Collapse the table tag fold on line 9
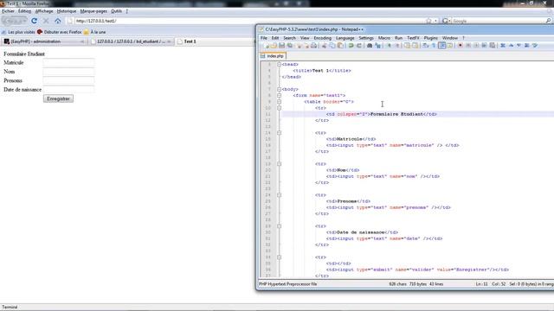 tap(279, 102)
